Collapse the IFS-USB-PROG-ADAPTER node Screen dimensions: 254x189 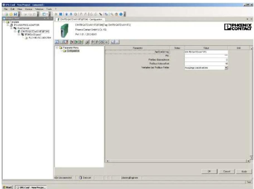[x=8, y=25]
